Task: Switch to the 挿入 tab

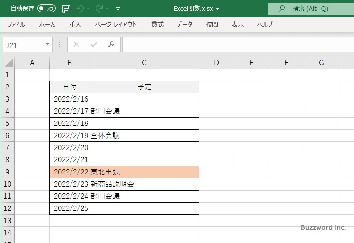Action: [75, 24]
